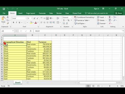125x94 pixels.
Task: Click the Cut scissors icon
Action: (8, 17)
